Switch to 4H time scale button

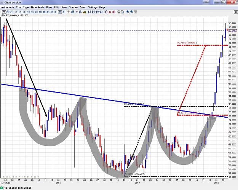pos(48,12)
